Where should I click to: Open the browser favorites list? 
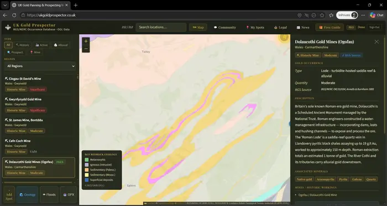pyautogui.click(x=331, y=16)
